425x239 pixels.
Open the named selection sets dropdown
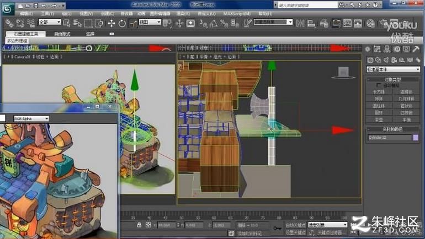[273, 22]
